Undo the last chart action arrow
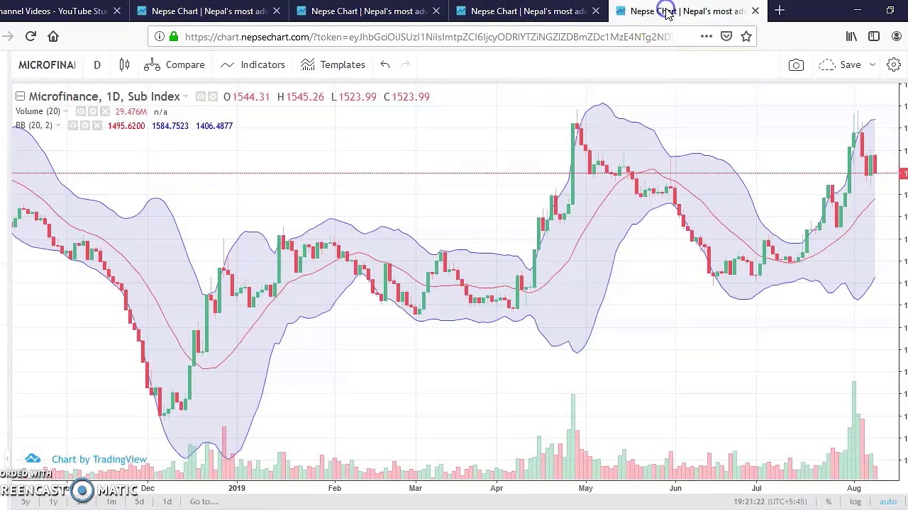This screenshot has height=510, width=908. pyautogui.click(x=384, y=64)
